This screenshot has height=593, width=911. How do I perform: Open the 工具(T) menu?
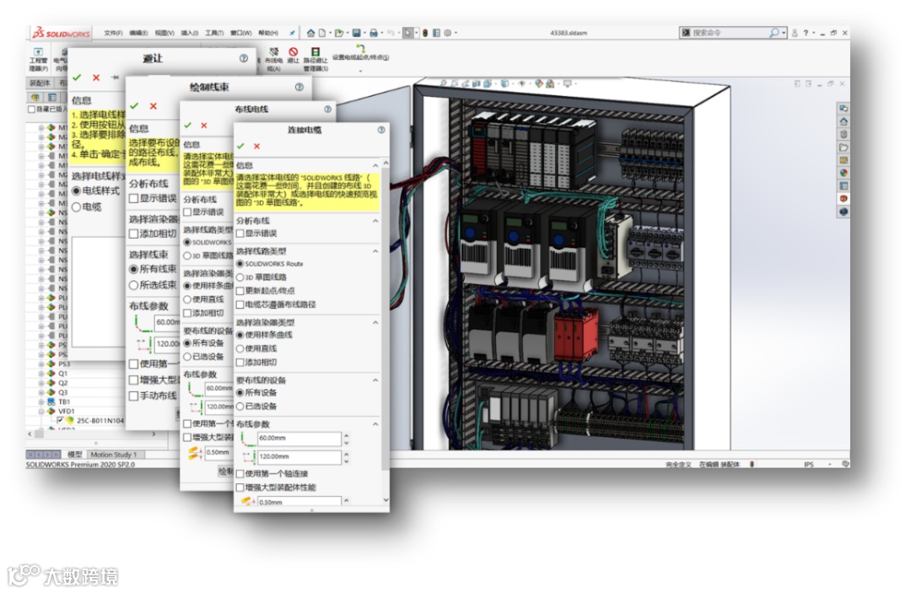click(214, 33)
